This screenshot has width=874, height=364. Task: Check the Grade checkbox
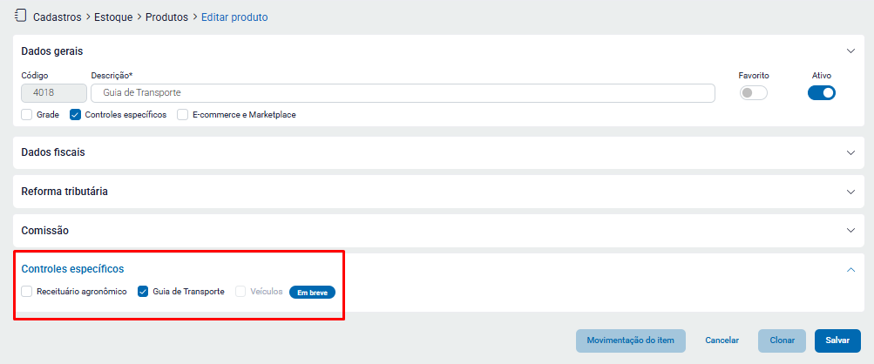(27, 114)
